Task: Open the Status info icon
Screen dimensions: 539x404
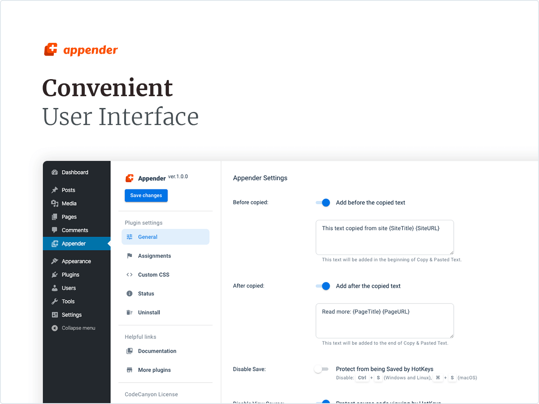Action: (129, 293)
